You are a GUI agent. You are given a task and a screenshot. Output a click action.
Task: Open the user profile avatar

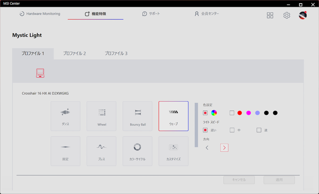click(303, 15)
